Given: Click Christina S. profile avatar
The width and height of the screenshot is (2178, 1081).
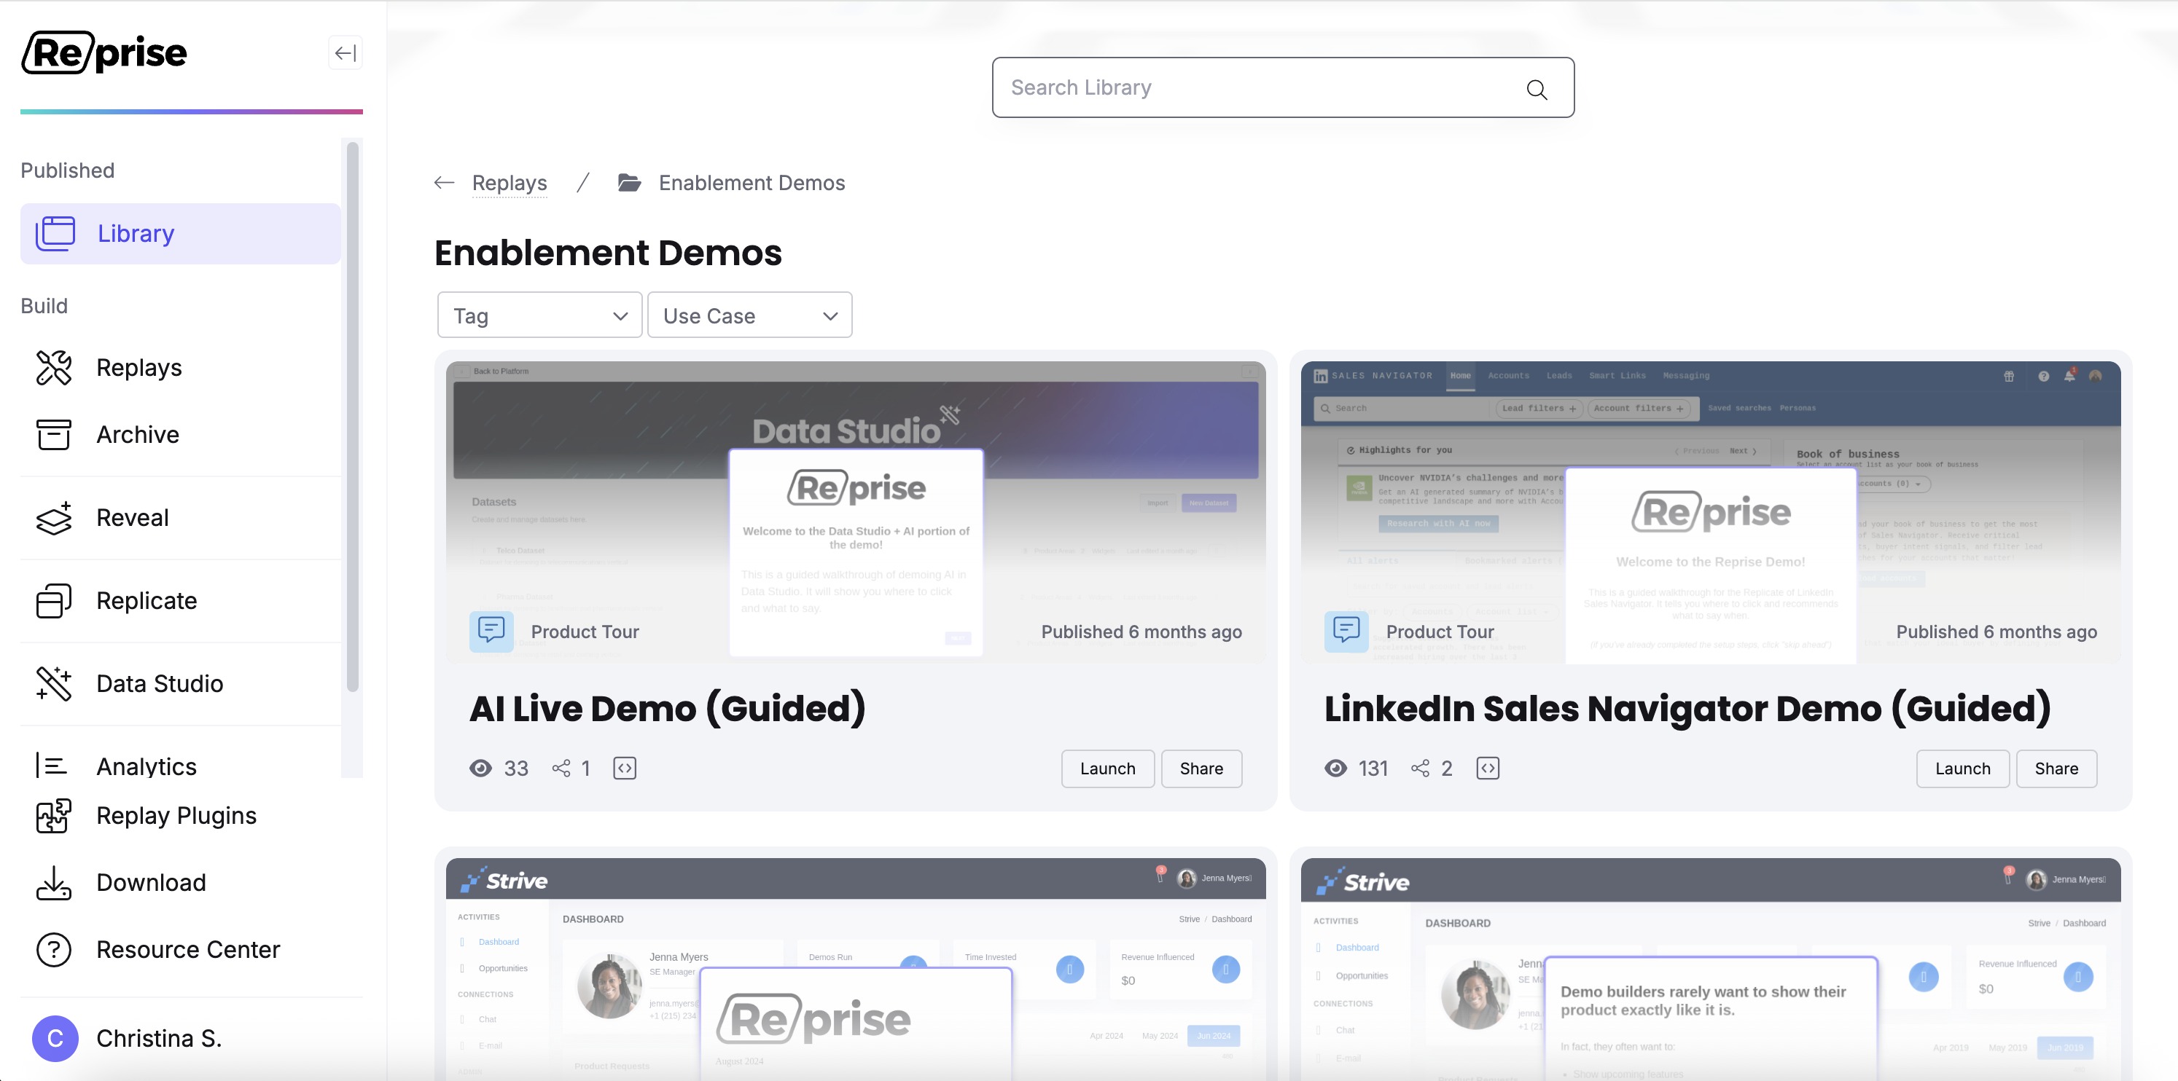Looking at the screenshot, I should coord(55,1038).
